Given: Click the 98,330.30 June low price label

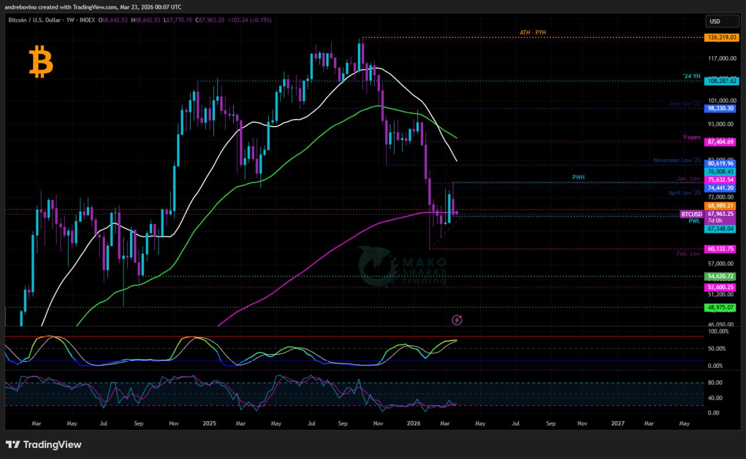Looking at the screenshot, I should coord(721,108).
